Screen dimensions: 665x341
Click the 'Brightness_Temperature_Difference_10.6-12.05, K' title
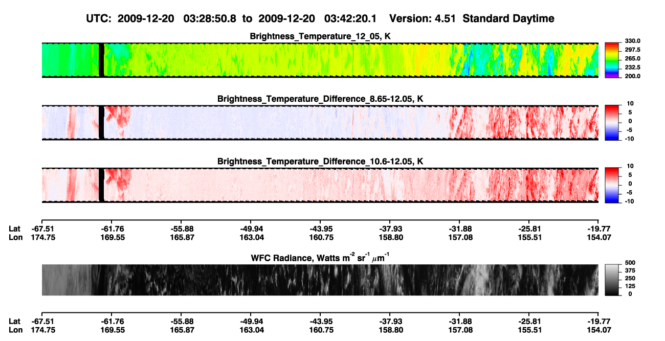click(320, 162)
